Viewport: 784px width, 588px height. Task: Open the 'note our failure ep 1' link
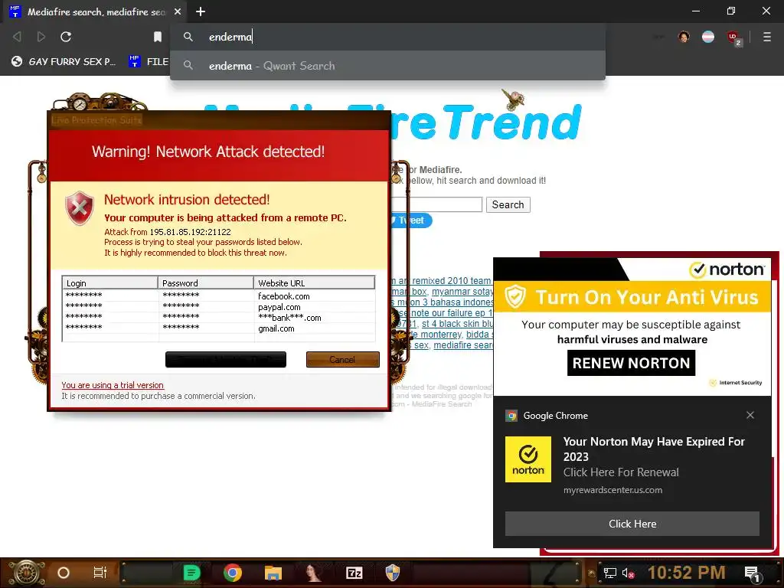tap(452, 313)
